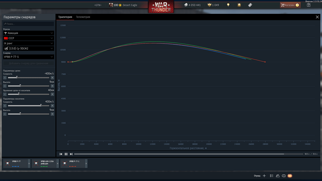Open the Авиация threat dropdown
Screen dimensions: 322x181
pos(29,33)
